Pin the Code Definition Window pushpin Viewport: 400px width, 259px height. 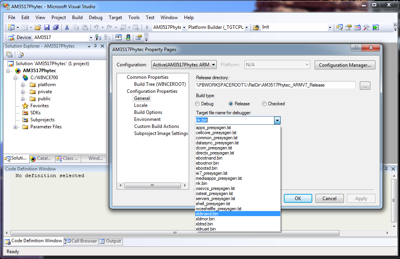click(x=386, y=169)
